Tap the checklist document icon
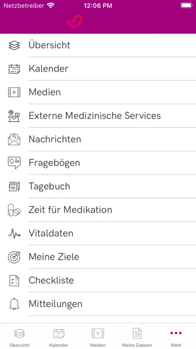 tap(14, 280)
